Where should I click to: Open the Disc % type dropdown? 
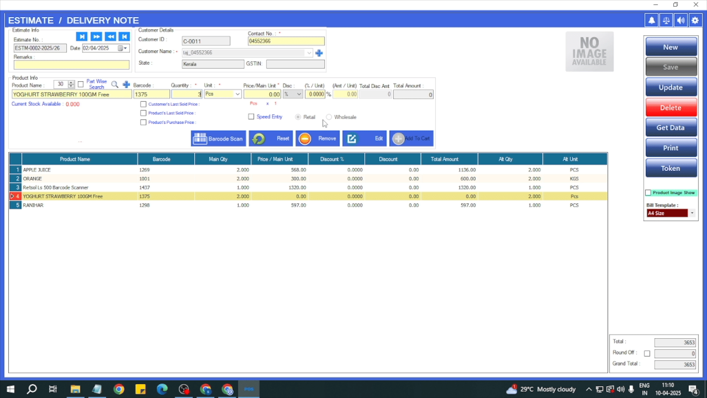click(x=299, y=94)
